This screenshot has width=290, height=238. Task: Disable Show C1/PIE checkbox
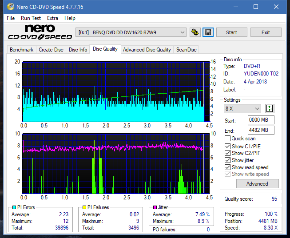click(227, 146)
